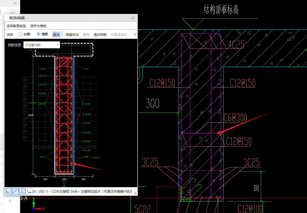Click the X close icon on left panel
The width and height of the screenshot is (307, 213).
[x=15, y=3]
